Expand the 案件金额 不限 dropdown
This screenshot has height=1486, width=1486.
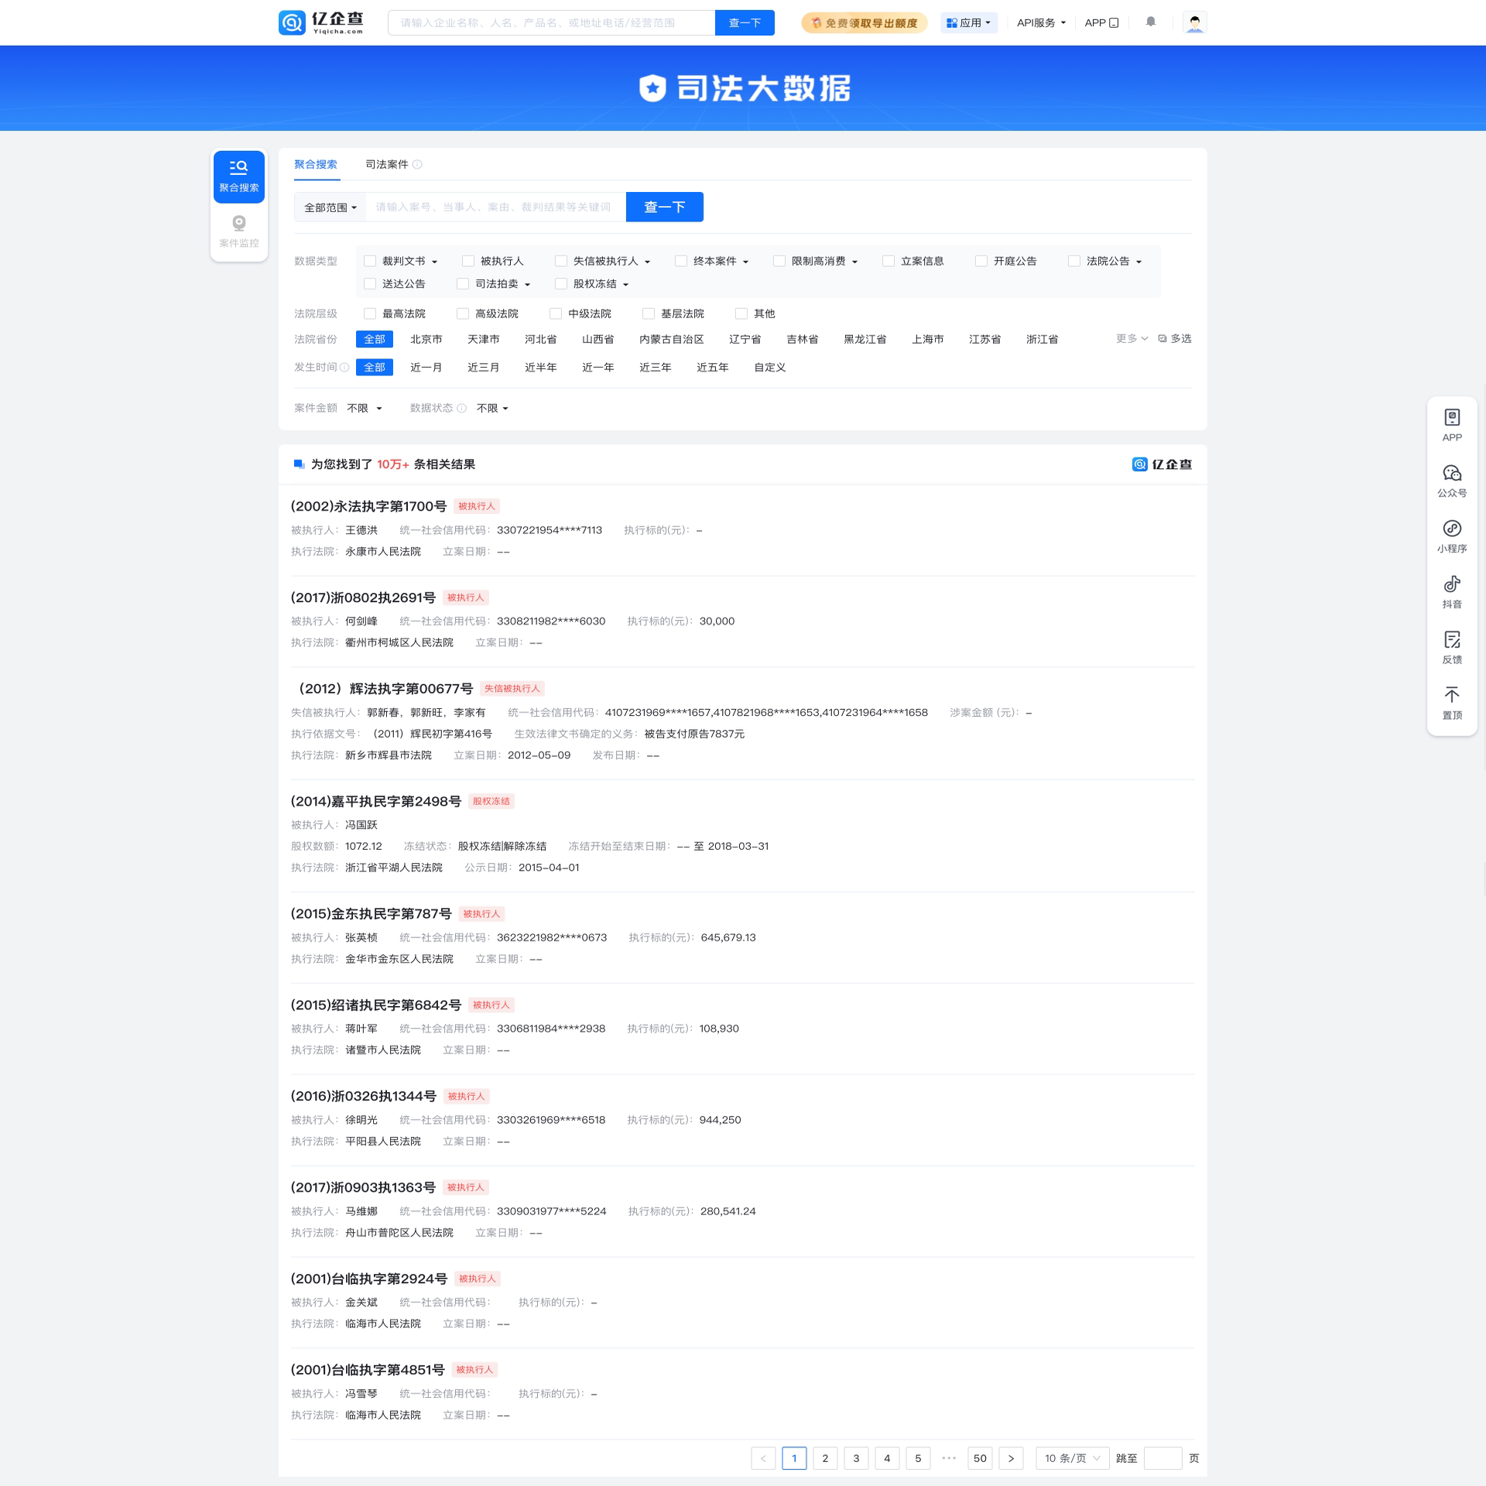tap(365, 409)
